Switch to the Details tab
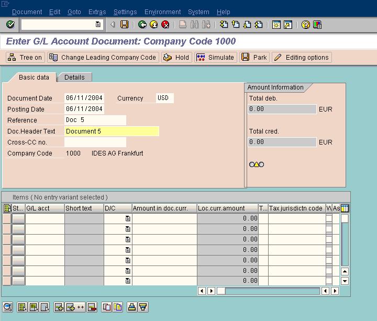377x321 pixels. (74, 77)
